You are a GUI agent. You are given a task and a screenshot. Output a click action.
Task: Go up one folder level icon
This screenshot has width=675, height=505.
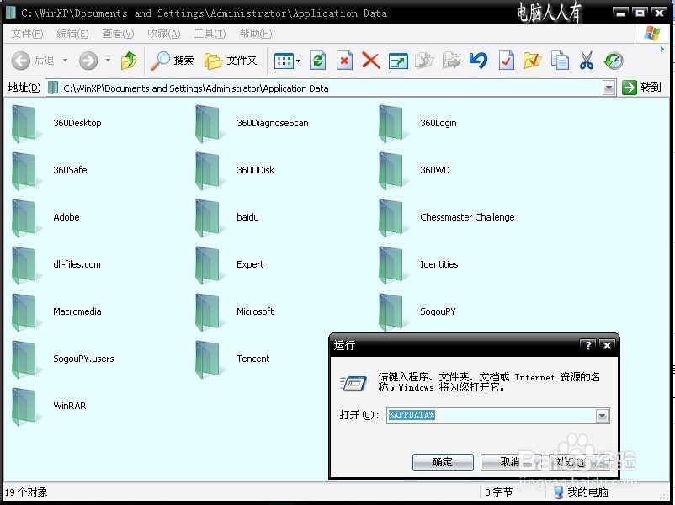128,61
